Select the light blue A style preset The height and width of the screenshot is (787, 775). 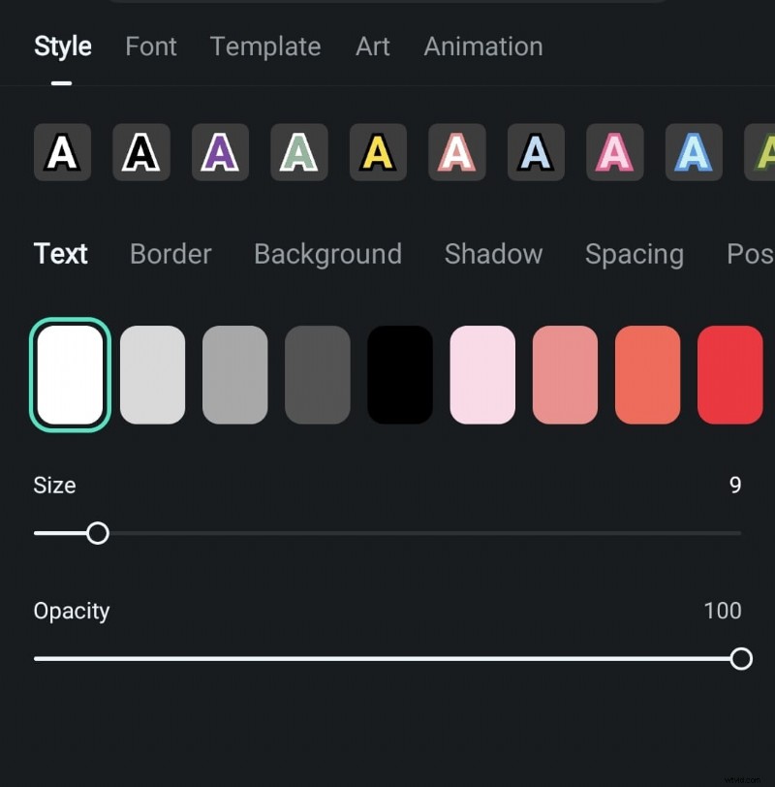point(694,152)
